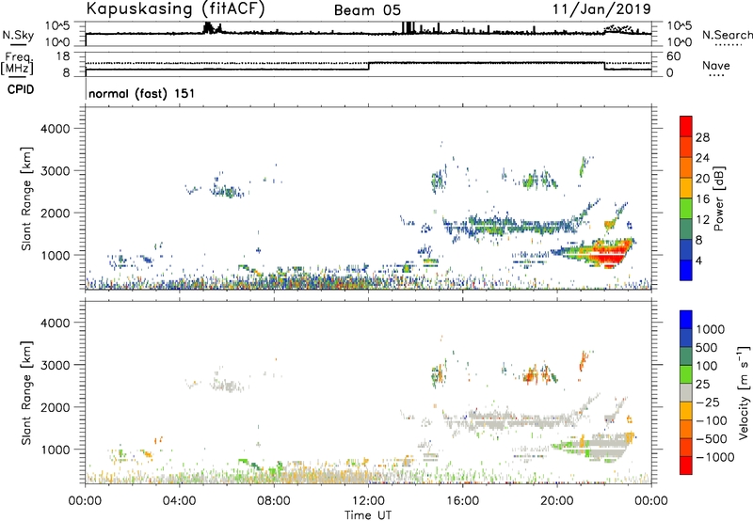Click the '20:00' time axis tick label
753x521 pixels.
click(557, 501)
